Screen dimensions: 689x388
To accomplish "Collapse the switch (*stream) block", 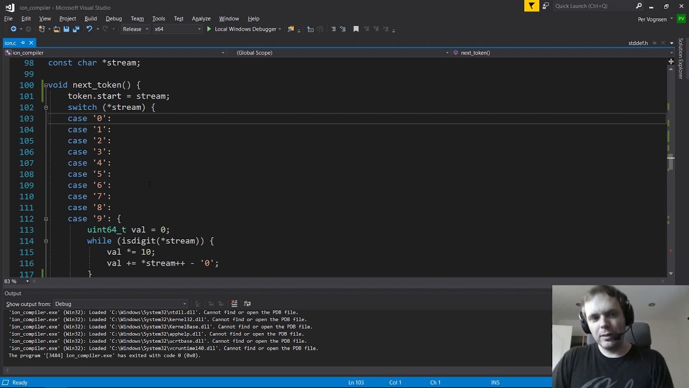I will [x=46, y=107].
